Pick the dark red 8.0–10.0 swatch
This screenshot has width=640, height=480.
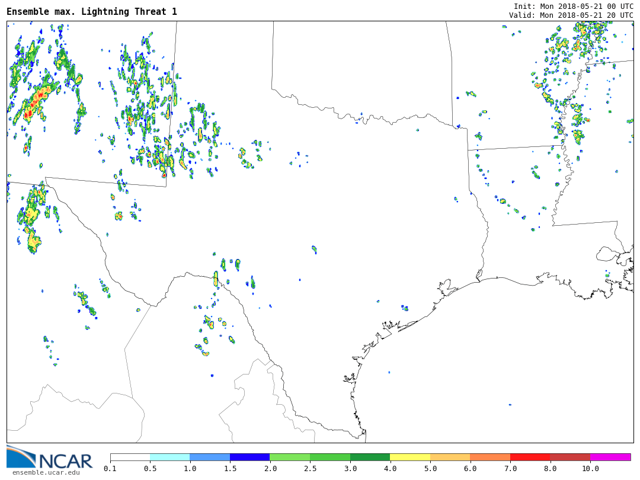(570, 457)
